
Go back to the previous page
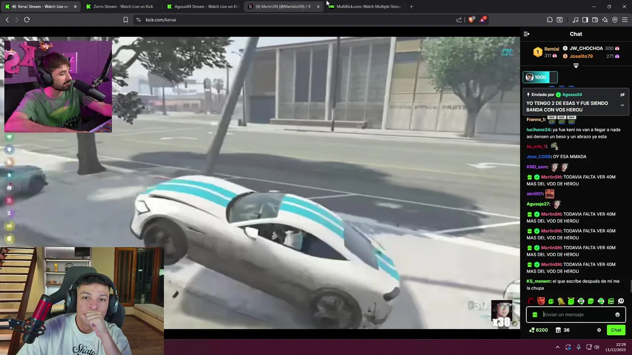coord(7,20)
